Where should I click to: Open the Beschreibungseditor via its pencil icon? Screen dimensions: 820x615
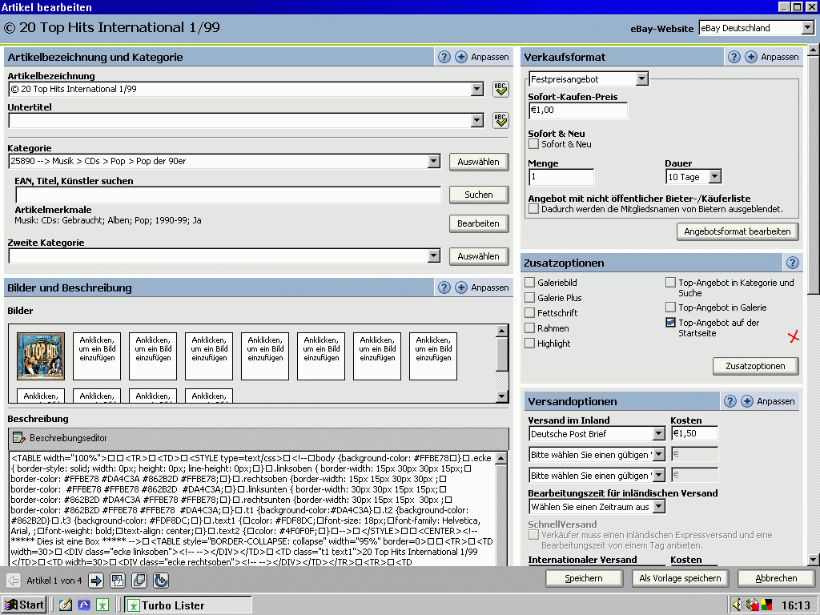click(x=19, y=438)
